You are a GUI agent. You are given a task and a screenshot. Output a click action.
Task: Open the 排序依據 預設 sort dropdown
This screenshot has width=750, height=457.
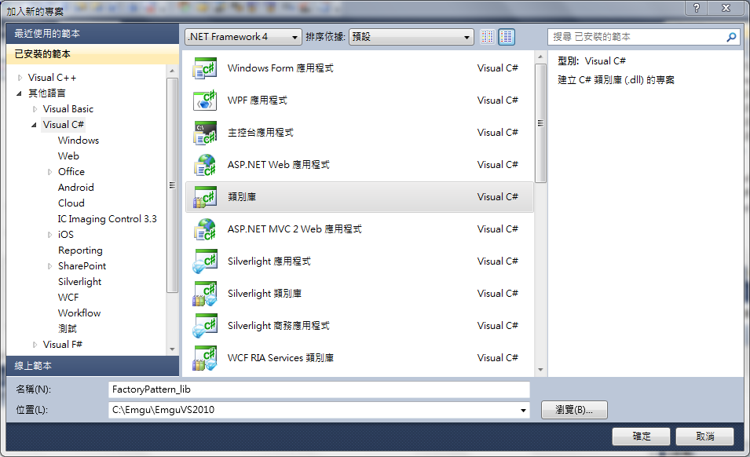click(412, 37)
